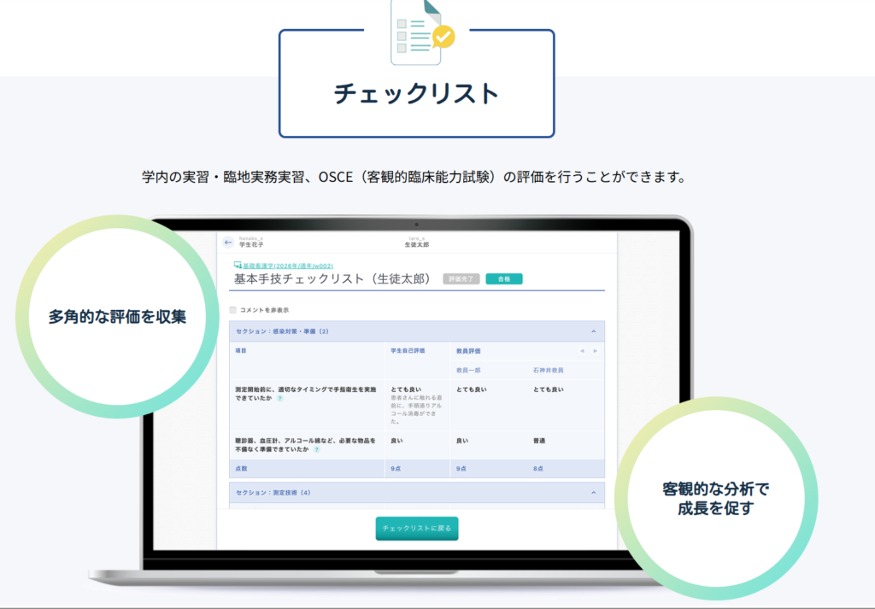Toggle the コメントを非表示 checkbox
Image resolution: width=875 pixels, height=609 pixels.
coord(233,310)
